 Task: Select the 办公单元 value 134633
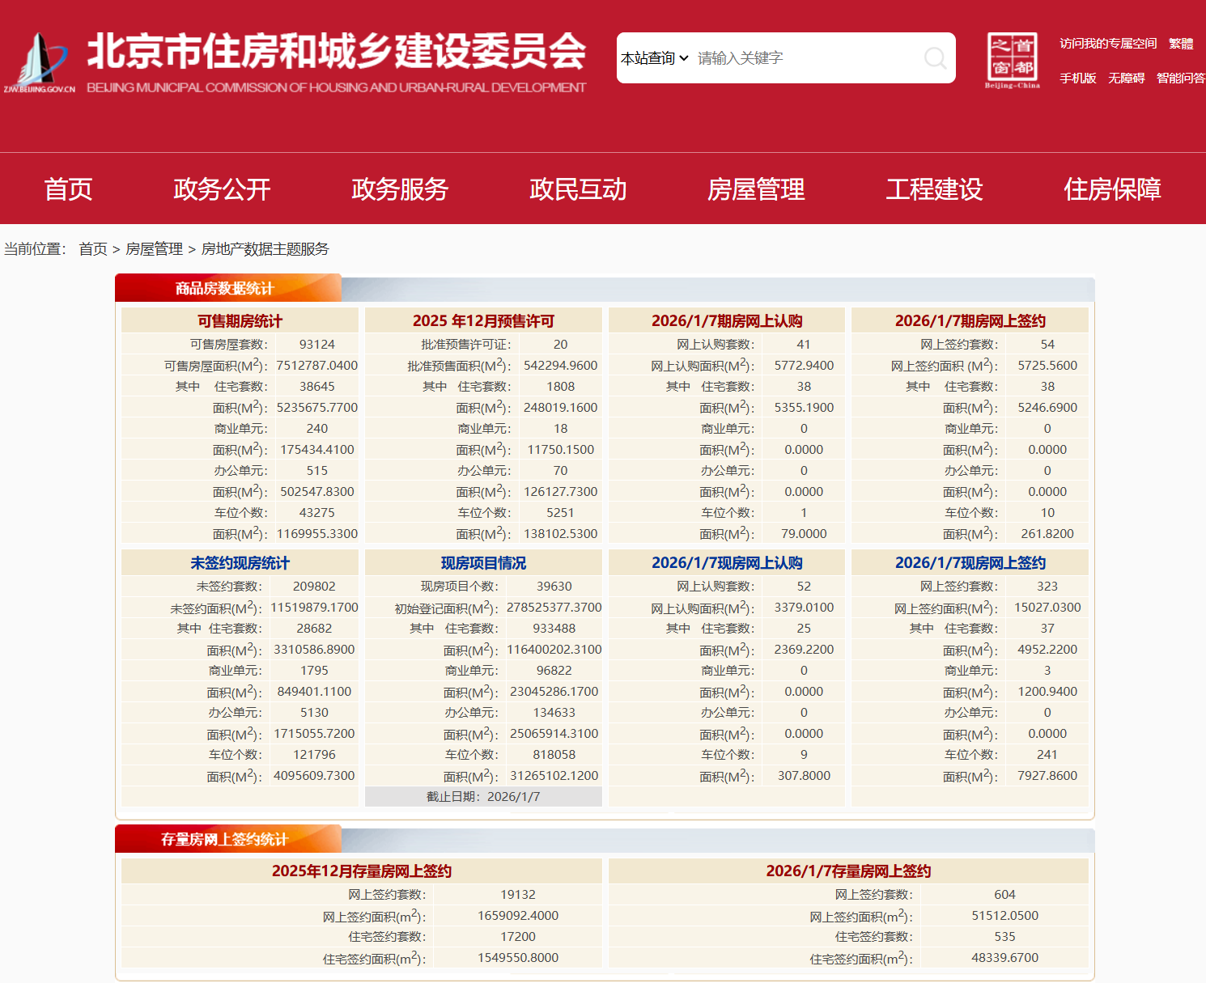coord(554,713)
